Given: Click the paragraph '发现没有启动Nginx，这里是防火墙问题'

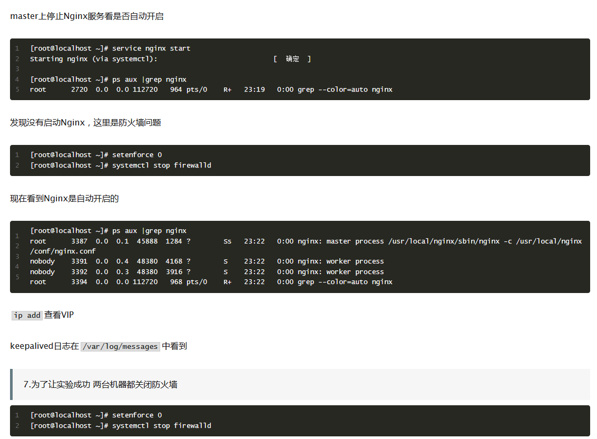Looking at the screenshot, I should 85,123.
